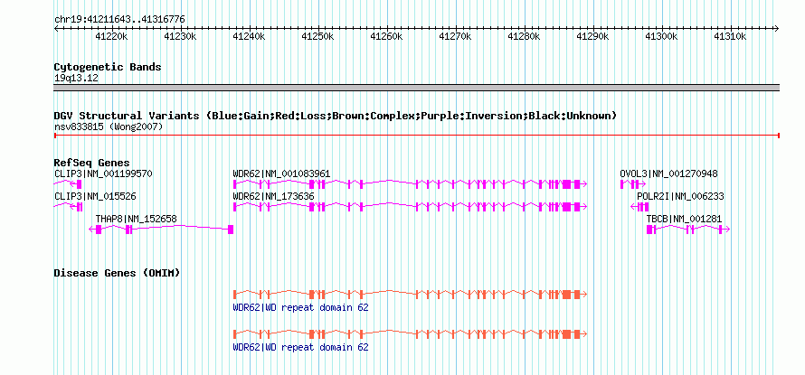Click the Cytogenetic Bands track title
Image resolution: width=805 pixels, height=375 pixels.
click(108, 67)
